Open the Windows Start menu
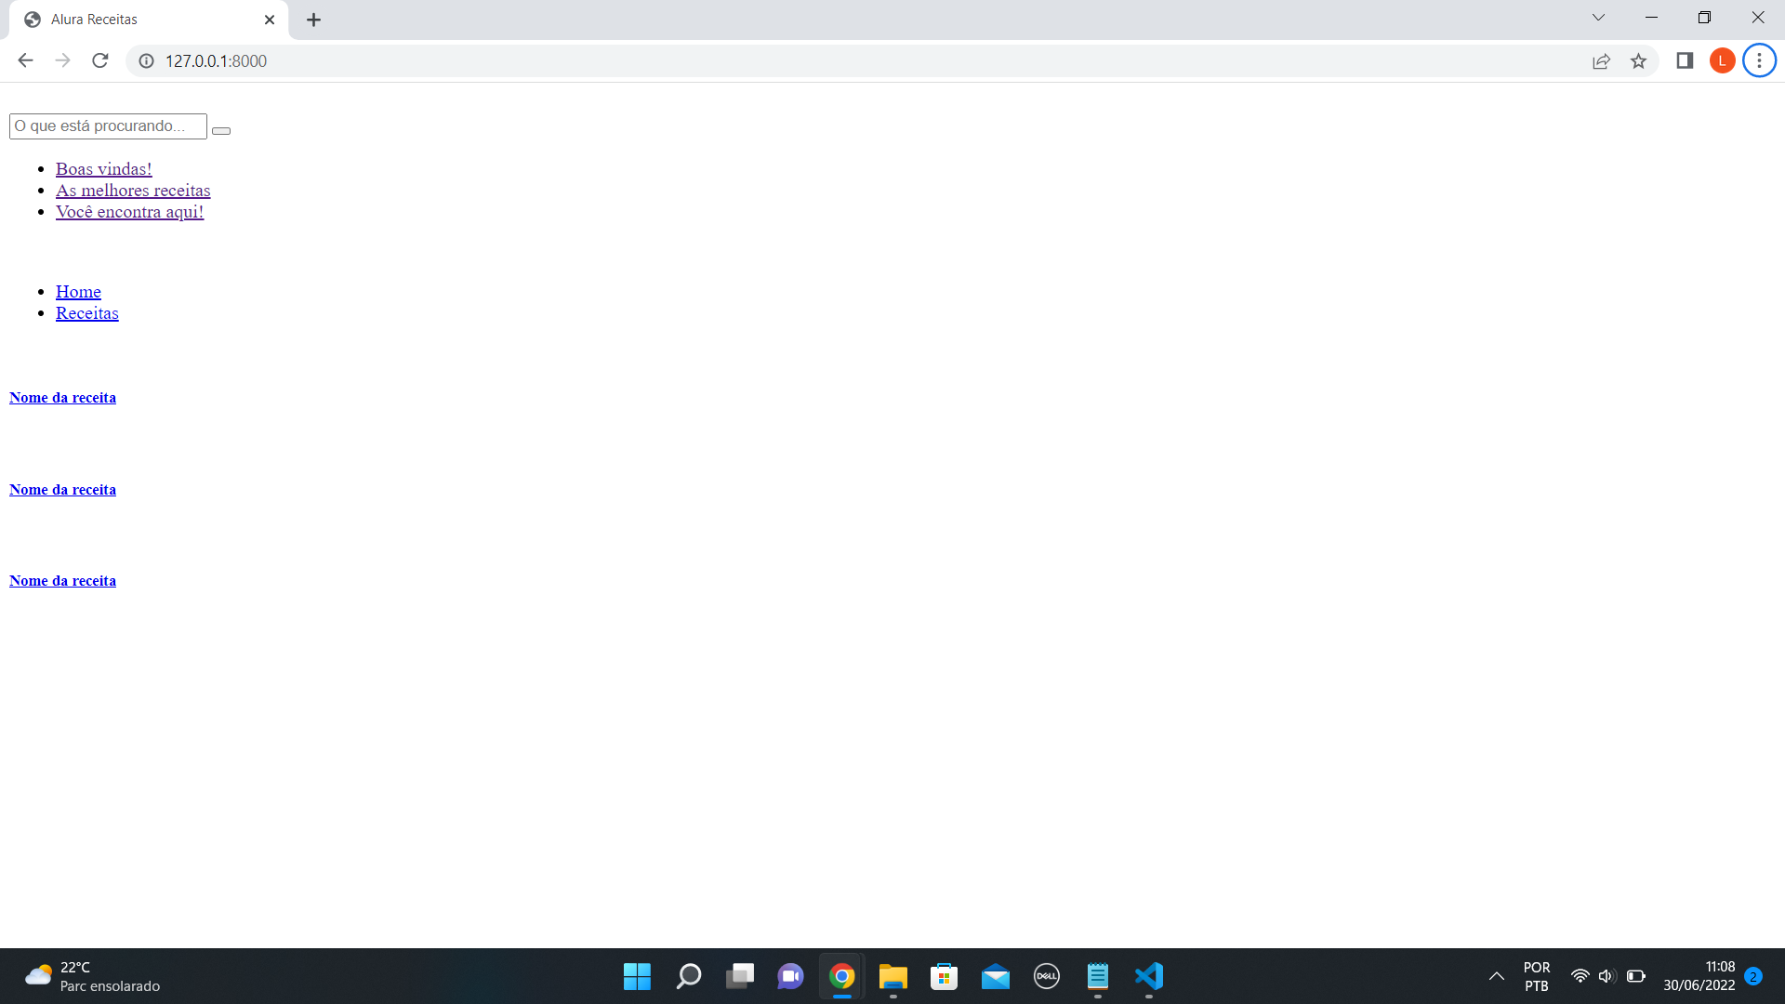This screenshot has width=1785, height=1004. click(x=637, y=976)
